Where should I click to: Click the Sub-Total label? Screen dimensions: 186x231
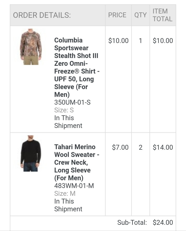(x=132, y=222)
